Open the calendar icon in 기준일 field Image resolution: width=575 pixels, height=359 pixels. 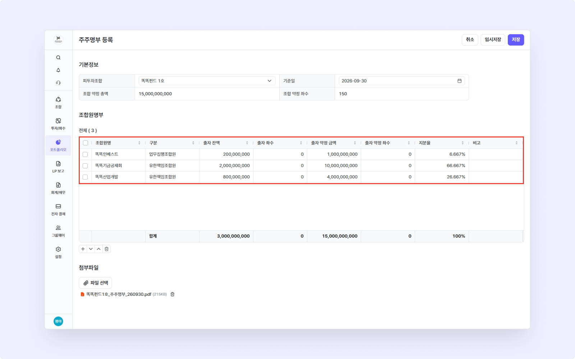(459, 81)
